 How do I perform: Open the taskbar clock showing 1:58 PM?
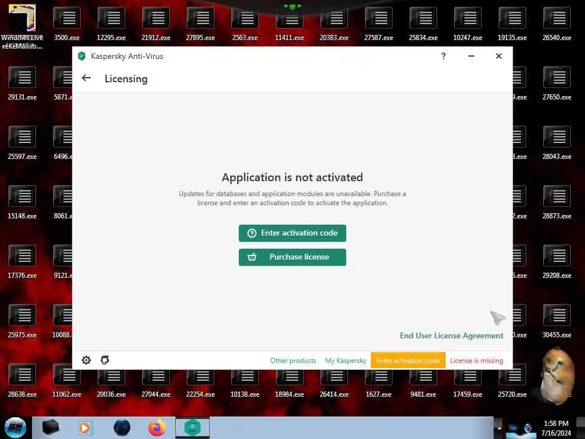556,428
